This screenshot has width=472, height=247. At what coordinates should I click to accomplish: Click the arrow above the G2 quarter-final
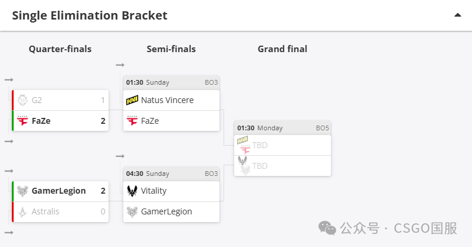(9, 80)
